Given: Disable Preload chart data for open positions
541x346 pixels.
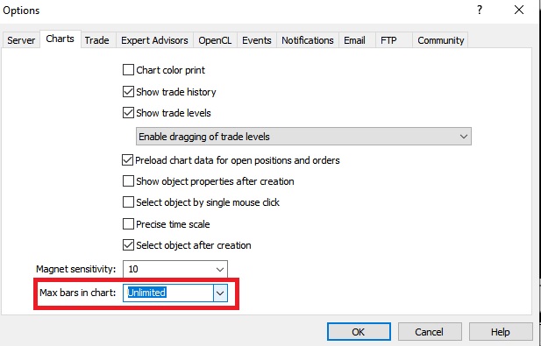Looking at the screenshot, I should (128, 160).
